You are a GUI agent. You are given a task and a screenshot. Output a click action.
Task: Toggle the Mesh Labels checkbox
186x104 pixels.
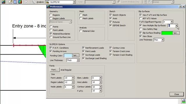81,18
